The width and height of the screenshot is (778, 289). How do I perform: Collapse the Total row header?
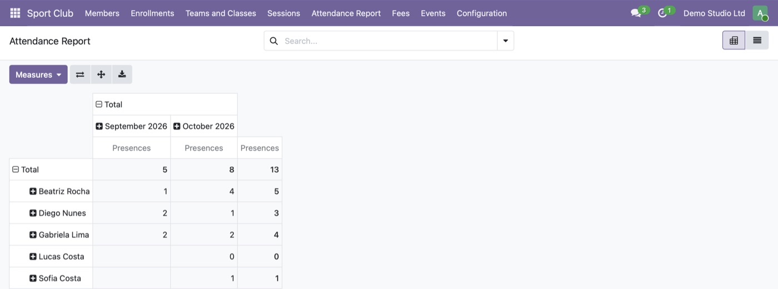click(51, 170)
